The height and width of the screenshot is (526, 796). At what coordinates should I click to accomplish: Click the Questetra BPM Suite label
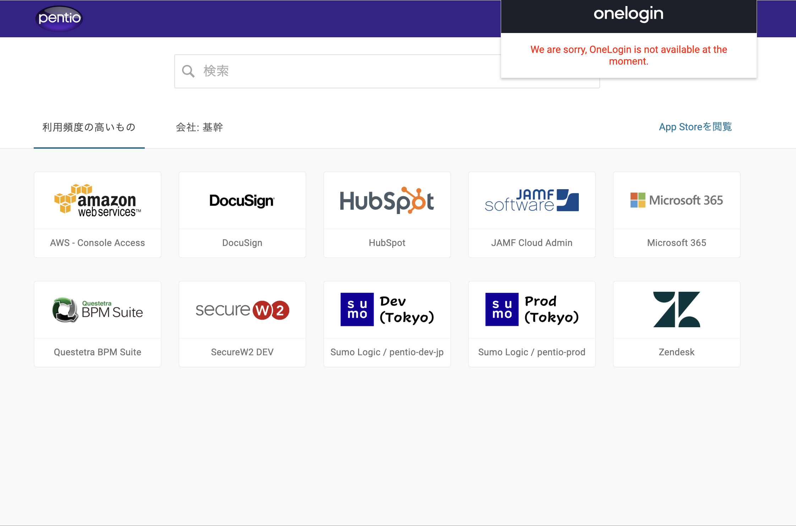point(98,352)
